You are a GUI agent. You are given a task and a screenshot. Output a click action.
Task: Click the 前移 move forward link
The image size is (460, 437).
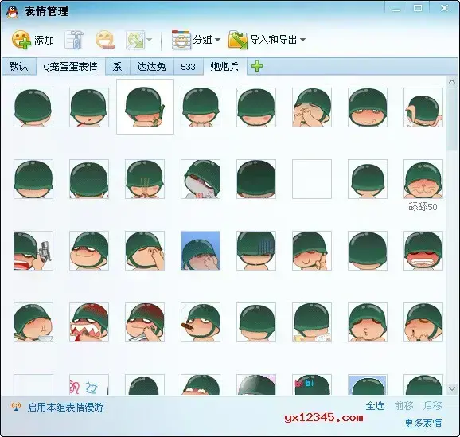[x=403, y=406]
